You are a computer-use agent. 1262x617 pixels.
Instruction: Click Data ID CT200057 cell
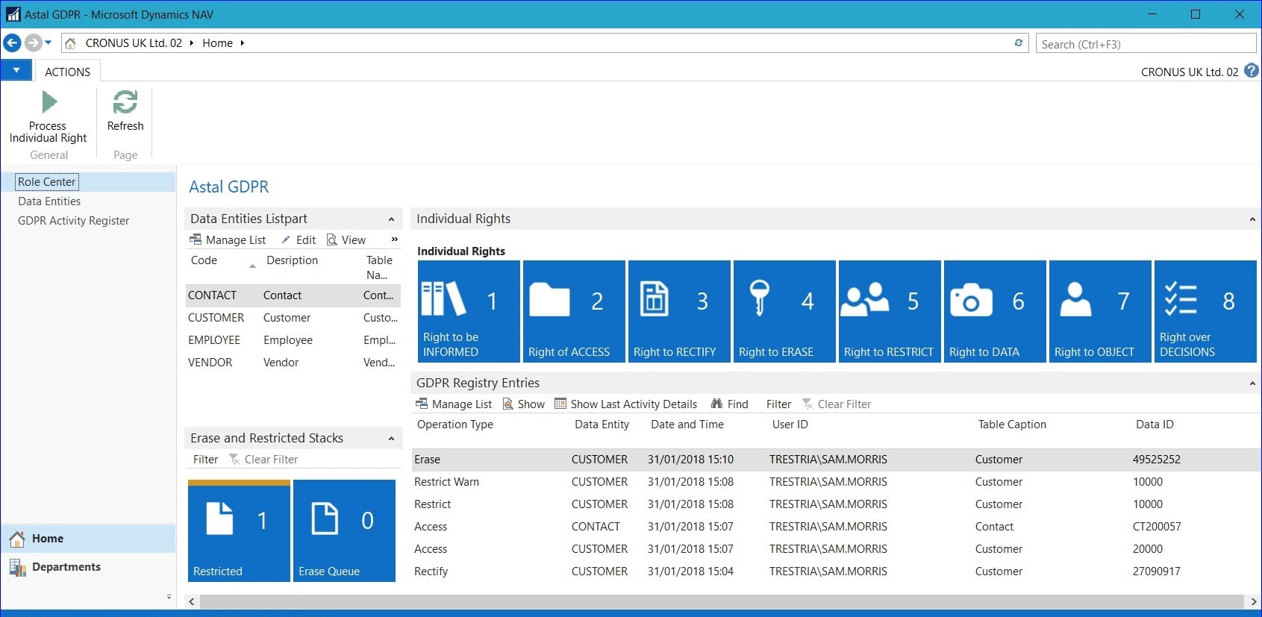(x=1157, y=527)
